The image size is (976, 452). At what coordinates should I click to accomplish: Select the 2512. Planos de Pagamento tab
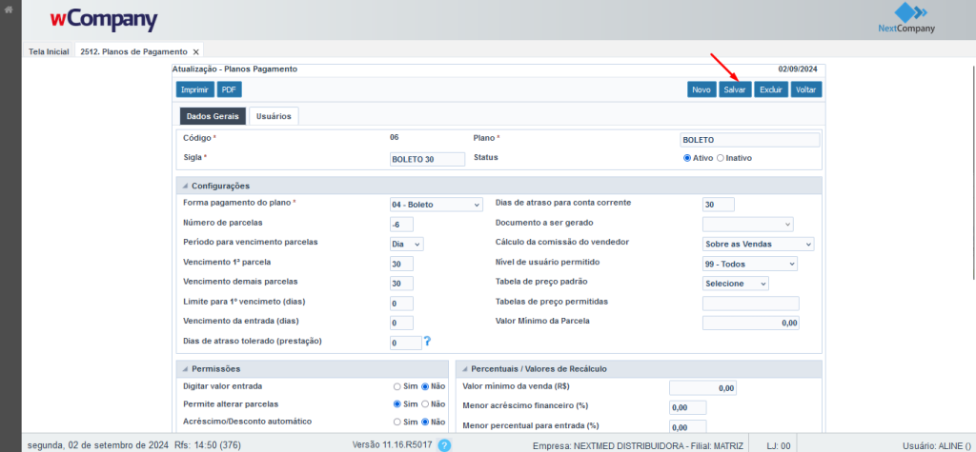click(x=133, y=51)
